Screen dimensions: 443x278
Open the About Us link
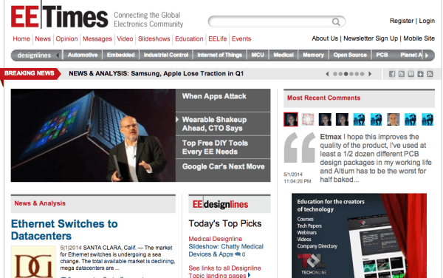[x=325, y=38]
